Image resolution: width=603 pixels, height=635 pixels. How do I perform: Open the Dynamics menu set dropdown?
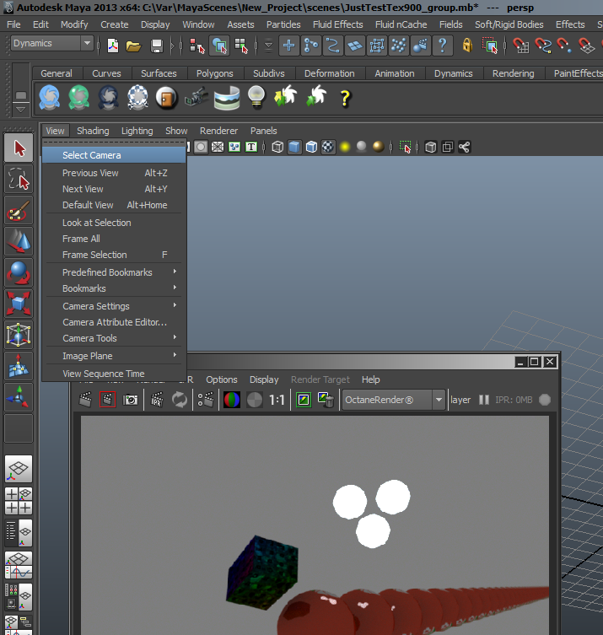pos(51,43)
